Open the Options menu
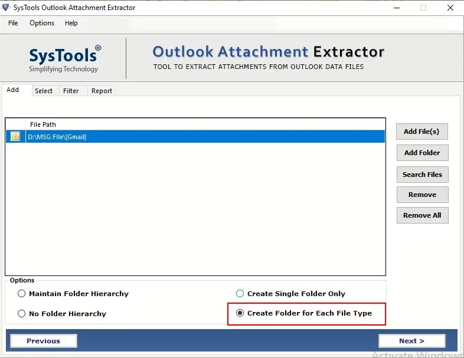 (42, 23)
